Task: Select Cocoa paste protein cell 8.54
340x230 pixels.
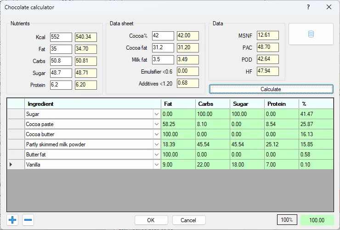Action: coord(282,124)
